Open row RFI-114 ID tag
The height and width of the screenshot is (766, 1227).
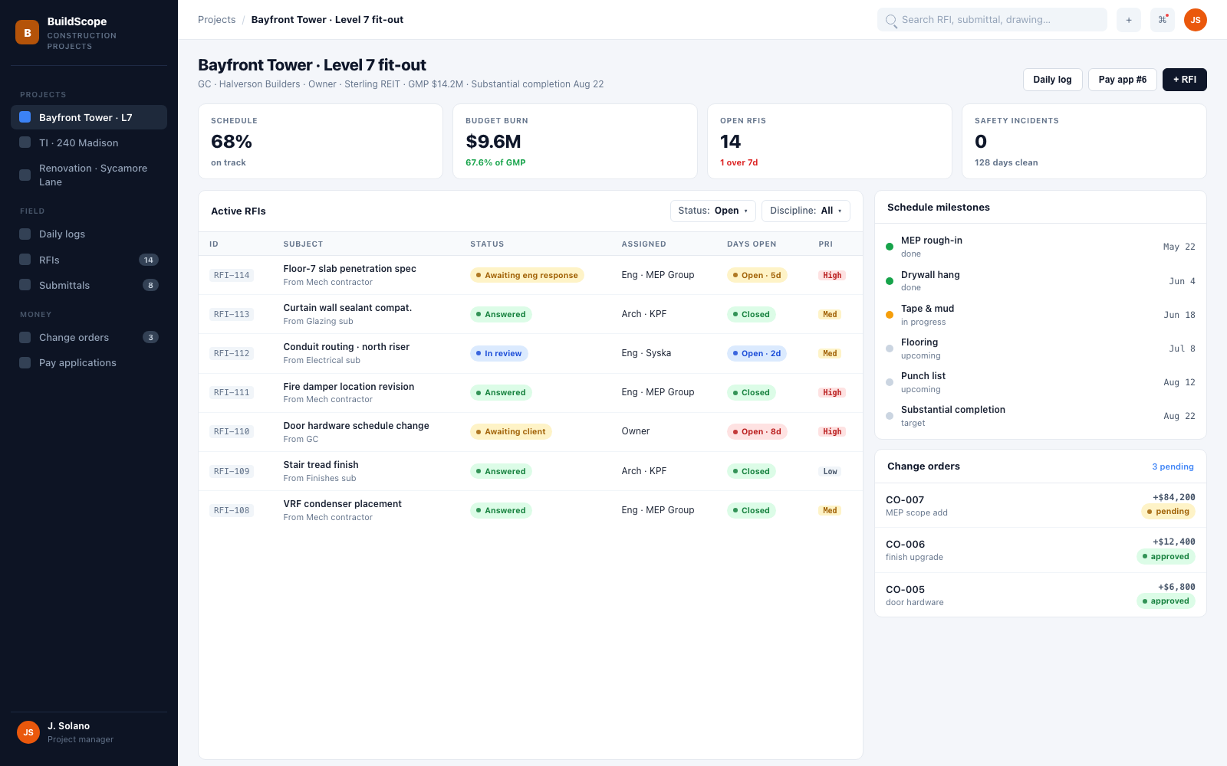232,275
